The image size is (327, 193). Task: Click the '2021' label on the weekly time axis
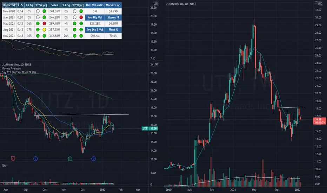(233, 189)
